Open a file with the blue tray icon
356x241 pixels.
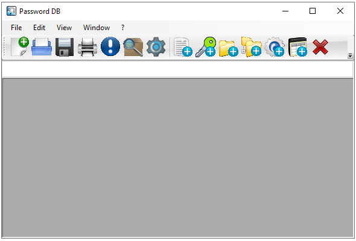[x=42, y=47]
